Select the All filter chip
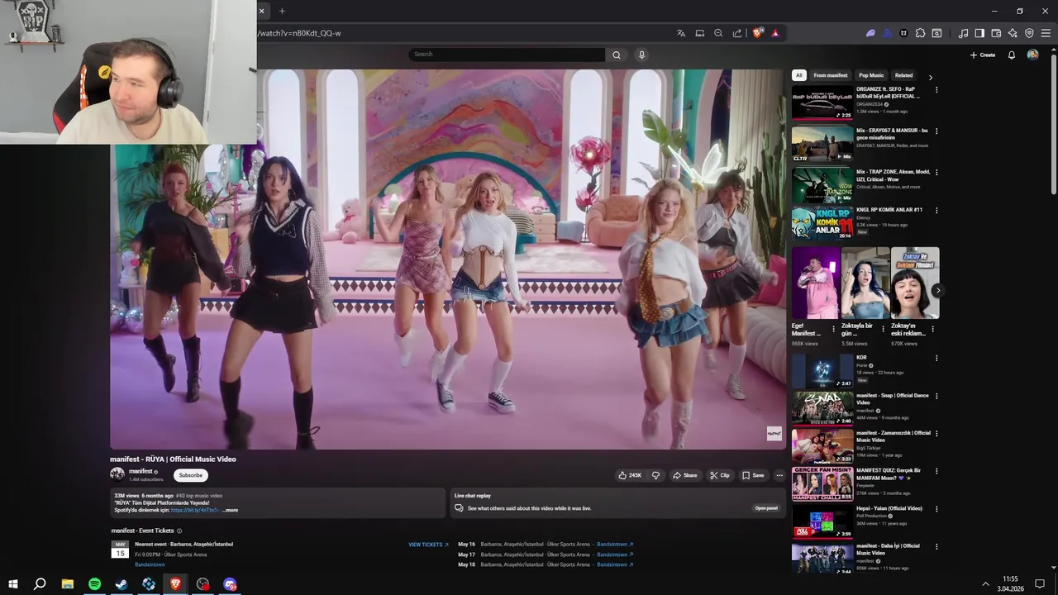Viewport: 1058px width, 595px height. coord(798,75)
